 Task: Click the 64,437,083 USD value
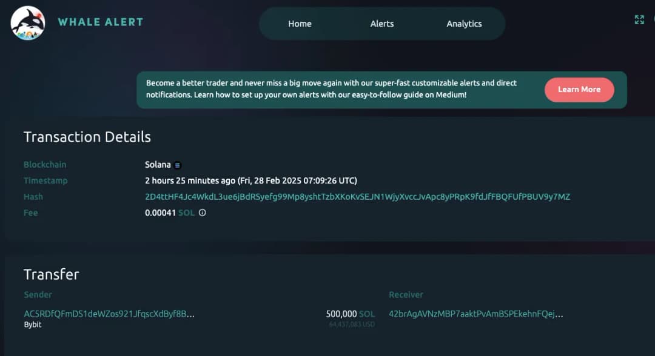click(352, 325)
